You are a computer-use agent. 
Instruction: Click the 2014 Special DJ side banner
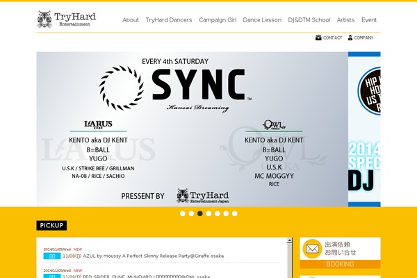click(364, 129)
